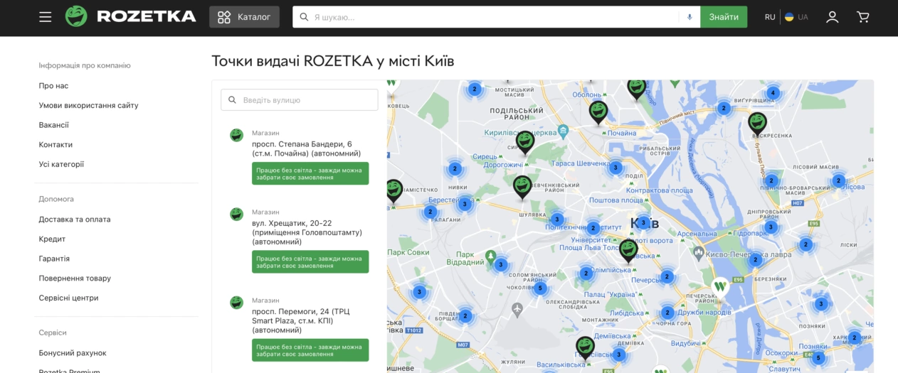Click the Києво-Печерська лавра landmark marker
Screen dimensions: 898x373
click(699, 252)
